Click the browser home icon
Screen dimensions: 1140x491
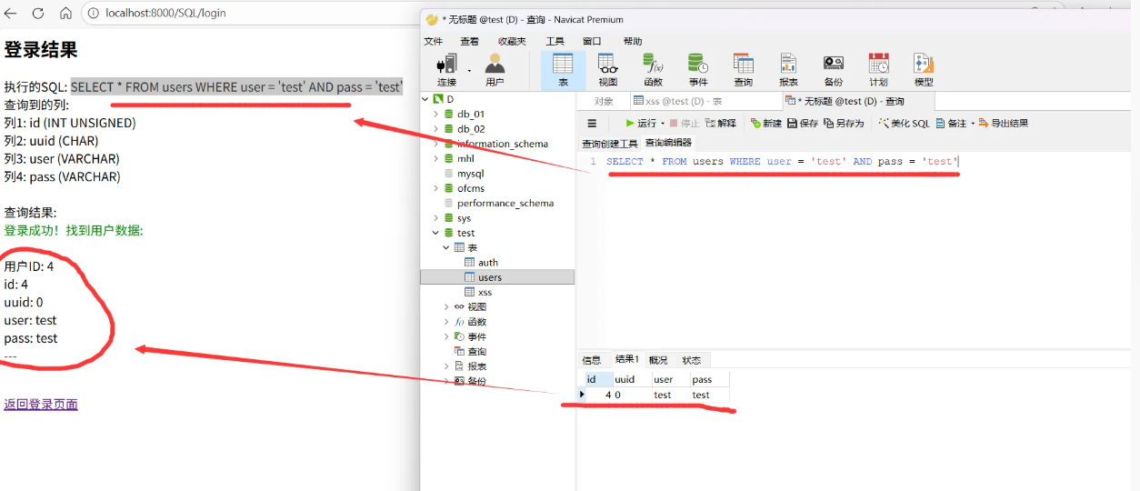click(65, 14)
